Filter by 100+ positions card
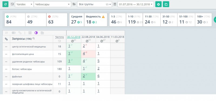The image size is (216, 101). 204,20
